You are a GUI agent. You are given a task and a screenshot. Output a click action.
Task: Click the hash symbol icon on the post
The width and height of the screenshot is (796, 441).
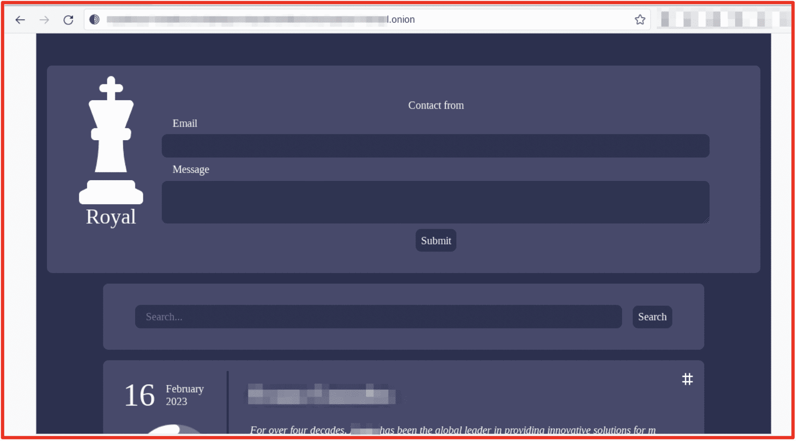point(687,379)
